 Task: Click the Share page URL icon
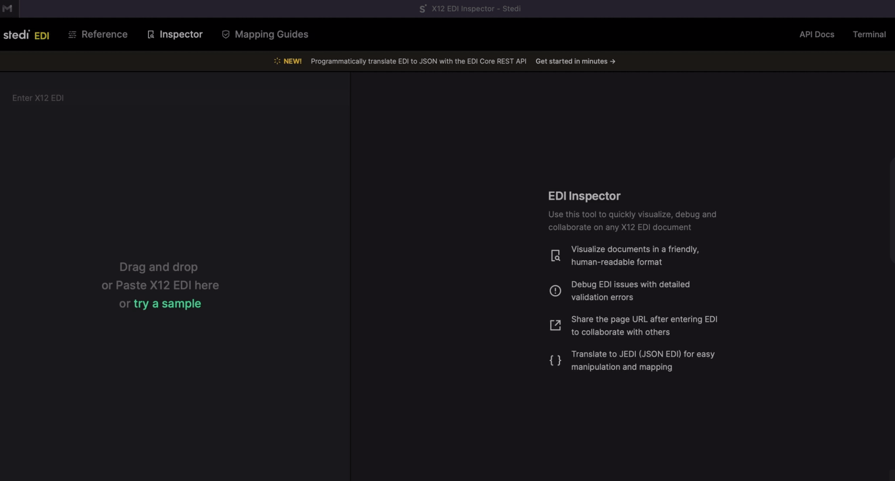(x=555, y=325)
